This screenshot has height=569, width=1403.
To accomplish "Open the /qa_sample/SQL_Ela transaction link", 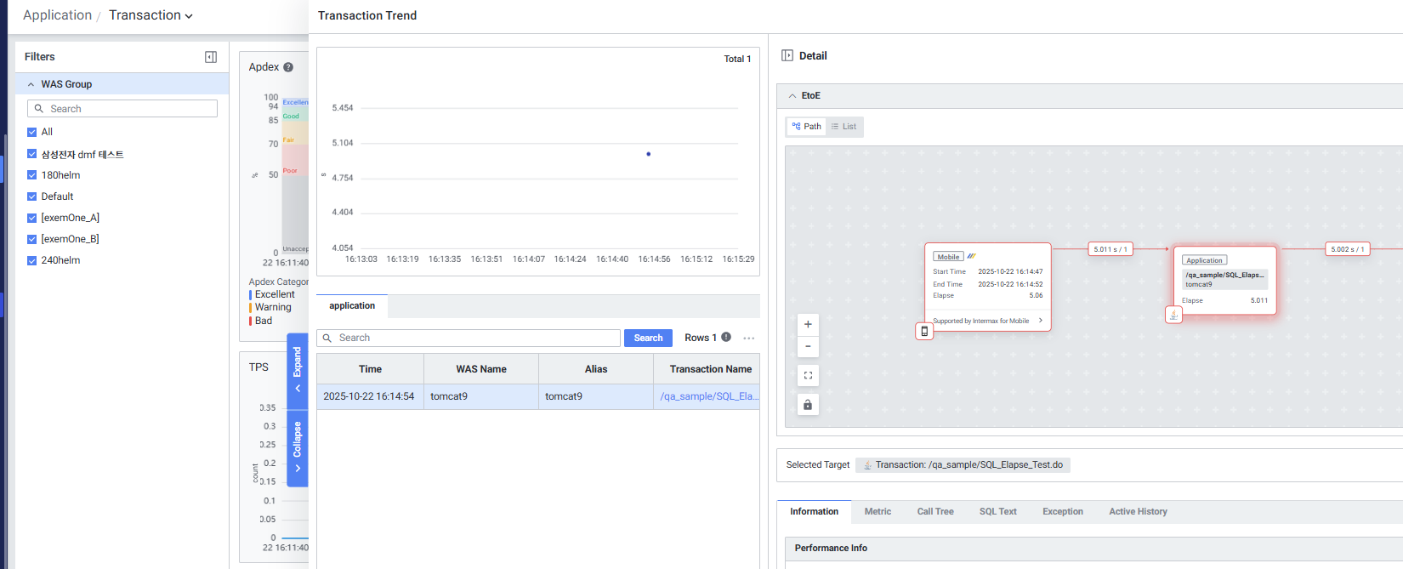I will [708, 396].
